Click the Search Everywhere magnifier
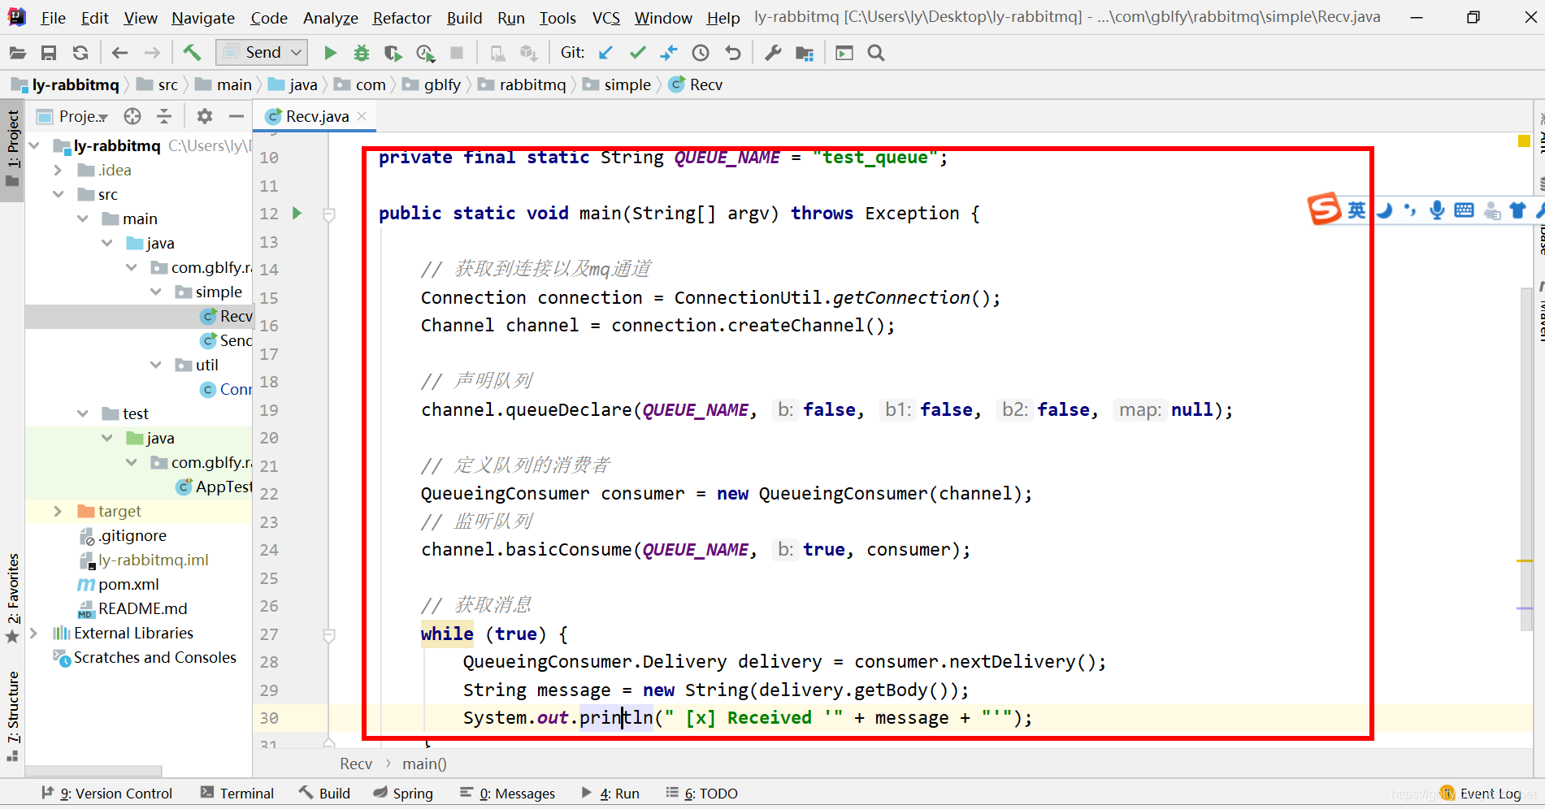Viewport: 1545px width, 809px height. (876, 53)
